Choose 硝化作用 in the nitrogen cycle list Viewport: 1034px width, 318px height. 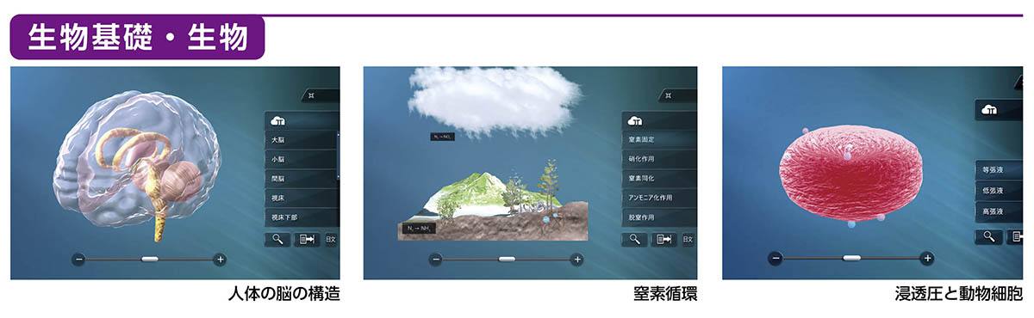pos(659,160)
